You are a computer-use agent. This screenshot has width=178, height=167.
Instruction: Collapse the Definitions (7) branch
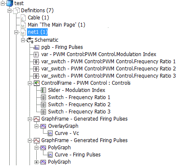(10, 11)
